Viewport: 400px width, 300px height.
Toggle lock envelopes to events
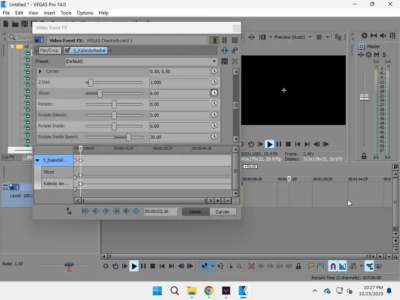tap(370, 266)
